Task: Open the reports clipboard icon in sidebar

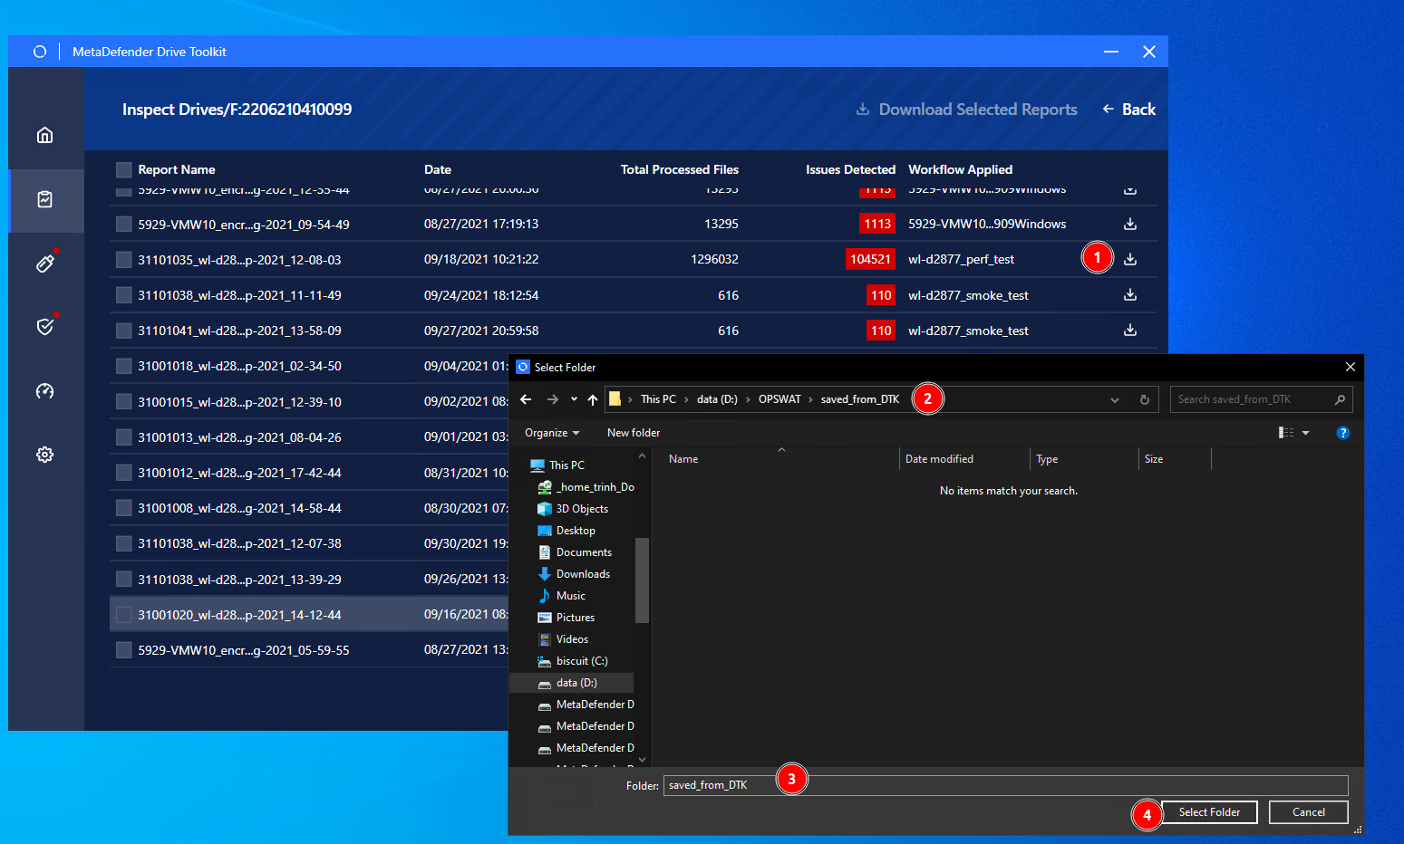Action: [x=44, y=199]
